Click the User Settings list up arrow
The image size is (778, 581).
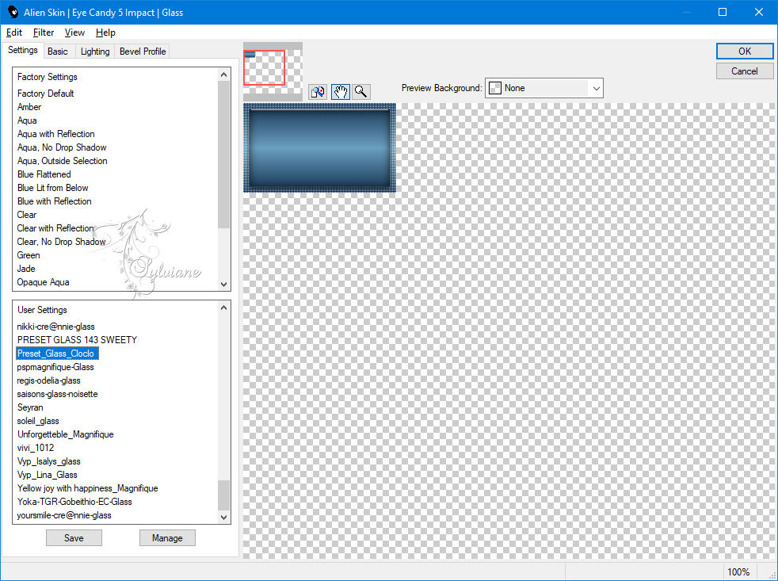223,308
